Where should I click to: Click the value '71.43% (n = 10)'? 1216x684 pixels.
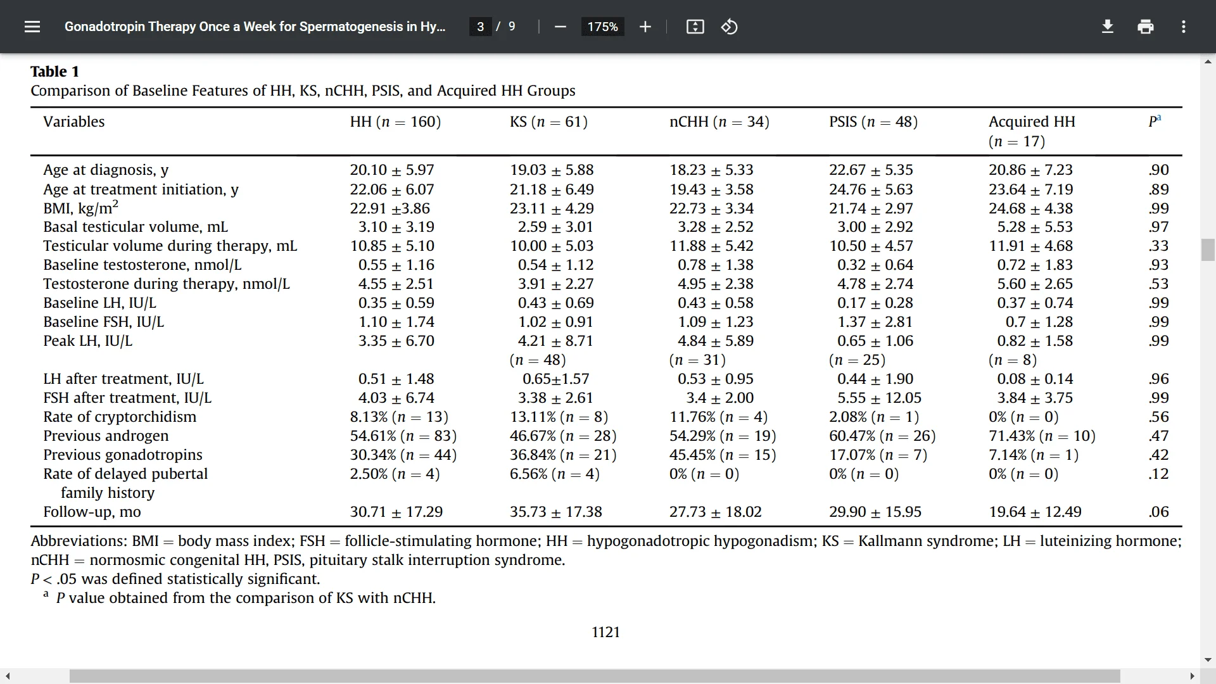[x=1042, y=436]
